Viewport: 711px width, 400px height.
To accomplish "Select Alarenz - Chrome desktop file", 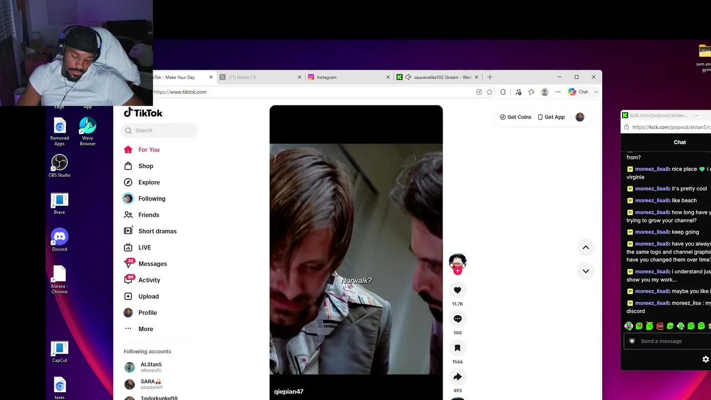I will click(59, 281).
